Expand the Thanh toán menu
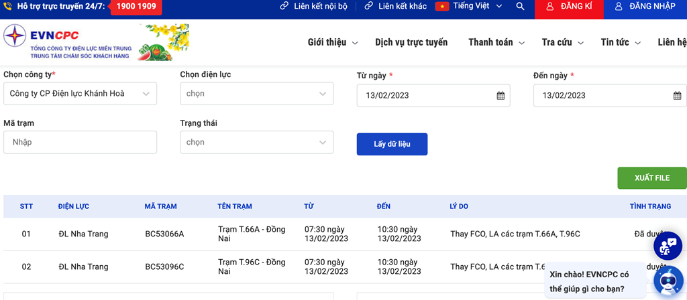The height and width of the screenshot is (300, 687). coord(496,42)
